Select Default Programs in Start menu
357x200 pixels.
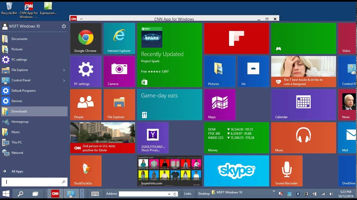coord(34,91)
